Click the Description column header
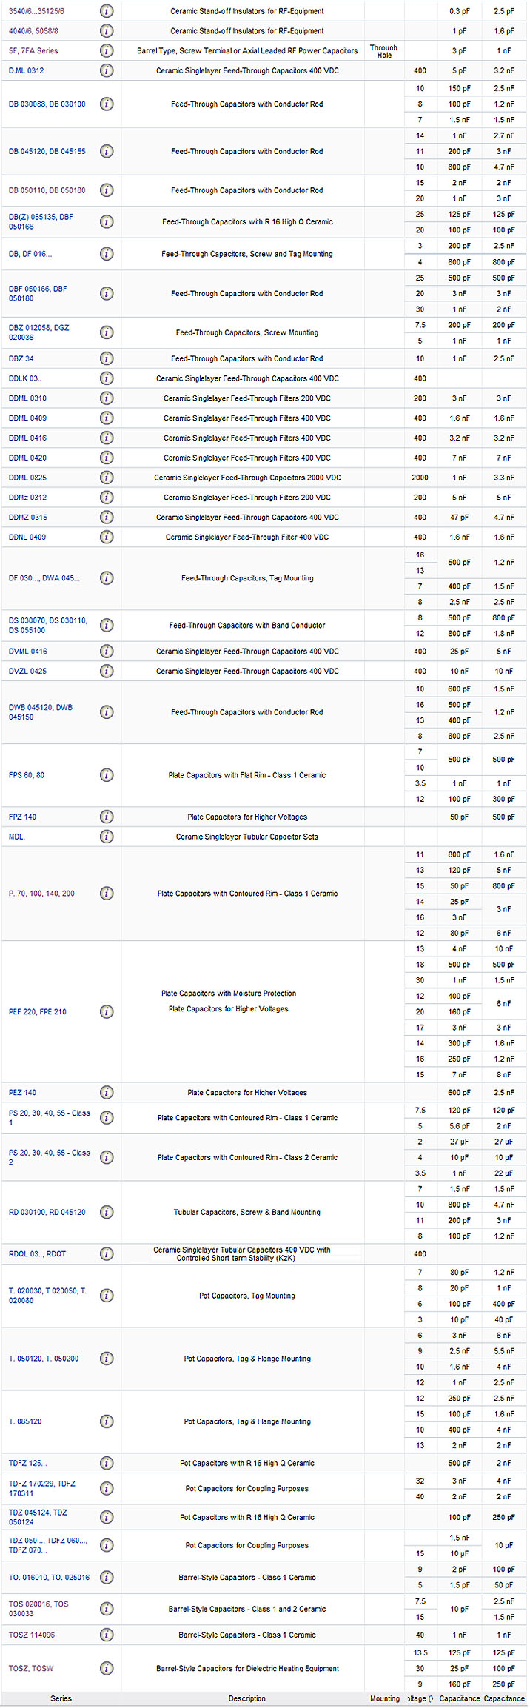 click(x=246, y=1698)
